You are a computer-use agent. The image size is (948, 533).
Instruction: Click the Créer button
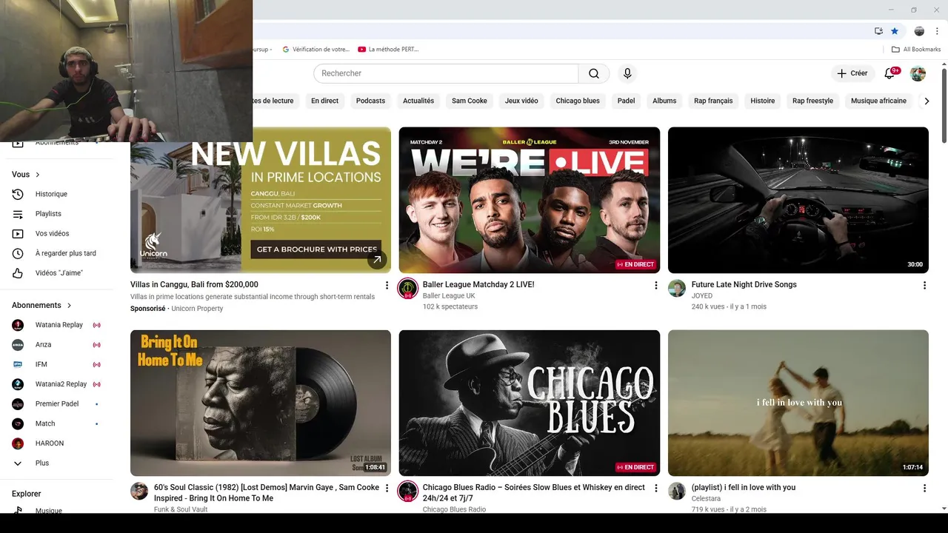(852, 73)
